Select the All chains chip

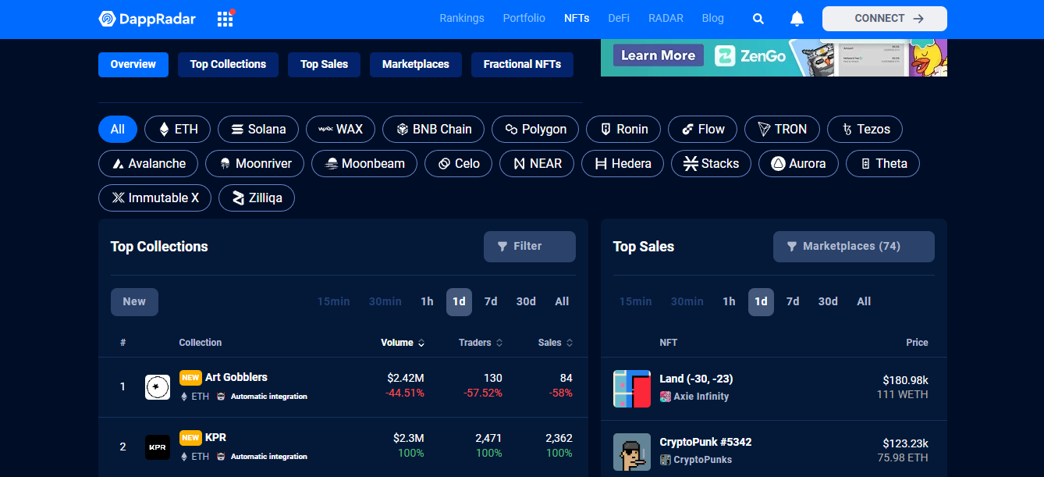click(x=118, y=129)
